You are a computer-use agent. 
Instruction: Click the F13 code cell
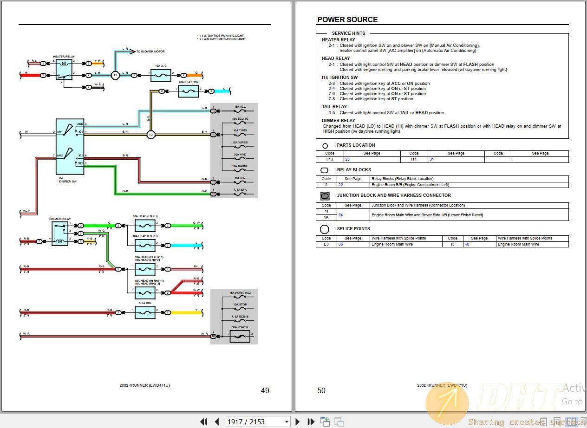(330, 159)
